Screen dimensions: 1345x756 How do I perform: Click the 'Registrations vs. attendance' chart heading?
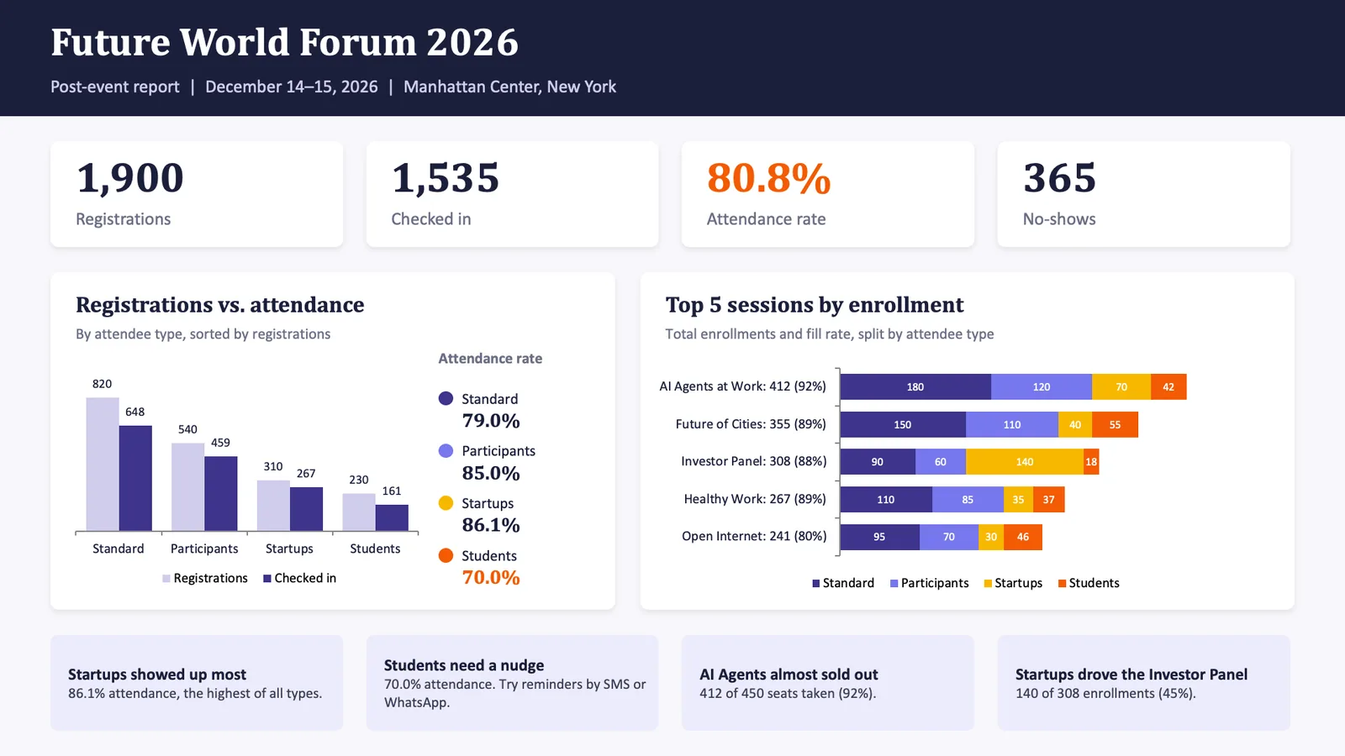coord(220,304)
